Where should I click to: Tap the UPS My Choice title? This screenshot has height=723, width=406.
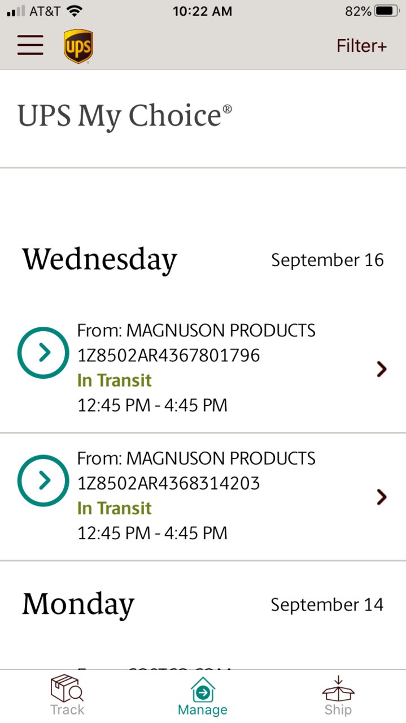coord(125,116)
